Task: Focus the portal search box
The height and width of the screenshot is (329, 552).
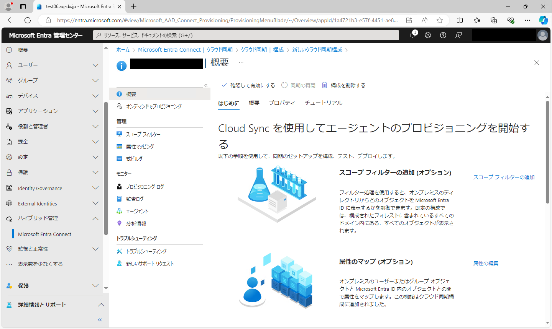Action: (x=246, y=35)
